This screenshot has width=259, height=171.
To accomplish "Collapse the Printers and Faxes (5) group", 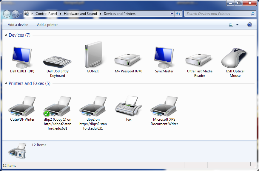I will click(x=6, y=83).
